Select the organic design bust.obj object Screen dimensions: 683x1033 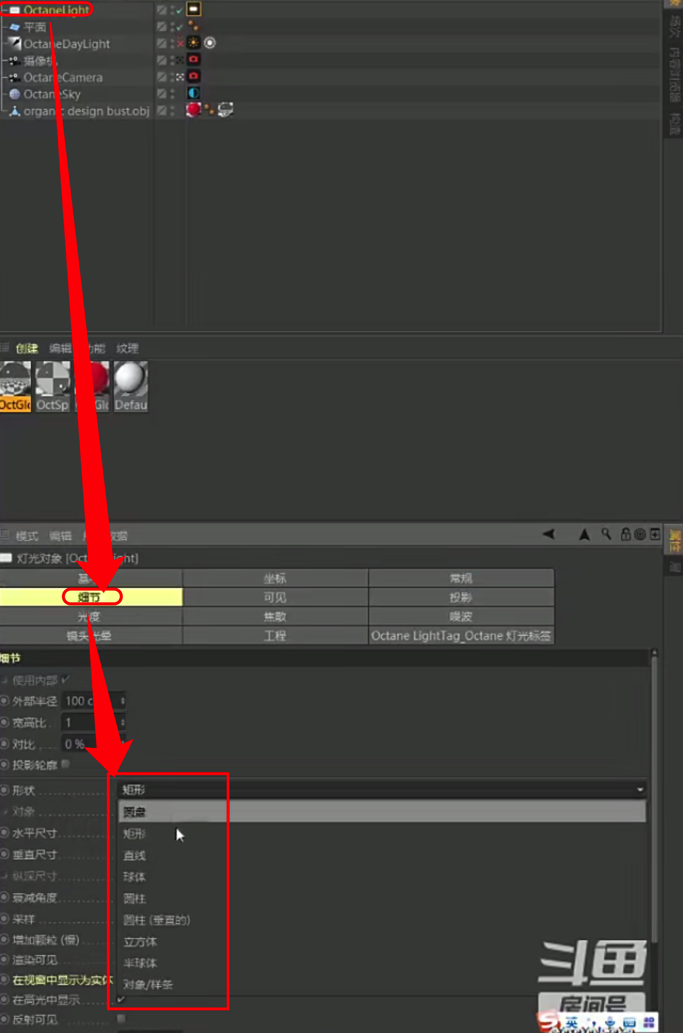[87, 111]
